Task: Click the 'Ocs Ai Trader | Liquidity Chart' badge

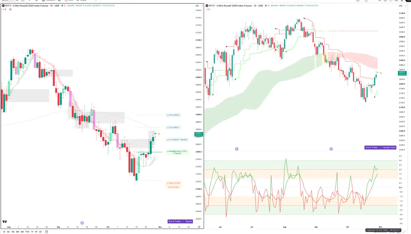Action: pos(381,148)
